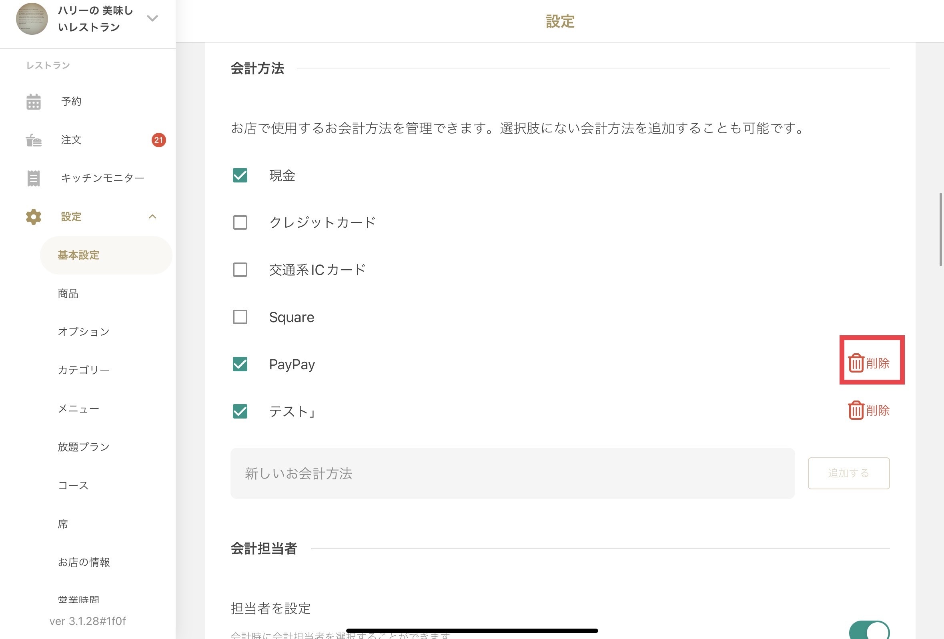Select 基本設定 in the settings submenu

click(x=106, y=255)
